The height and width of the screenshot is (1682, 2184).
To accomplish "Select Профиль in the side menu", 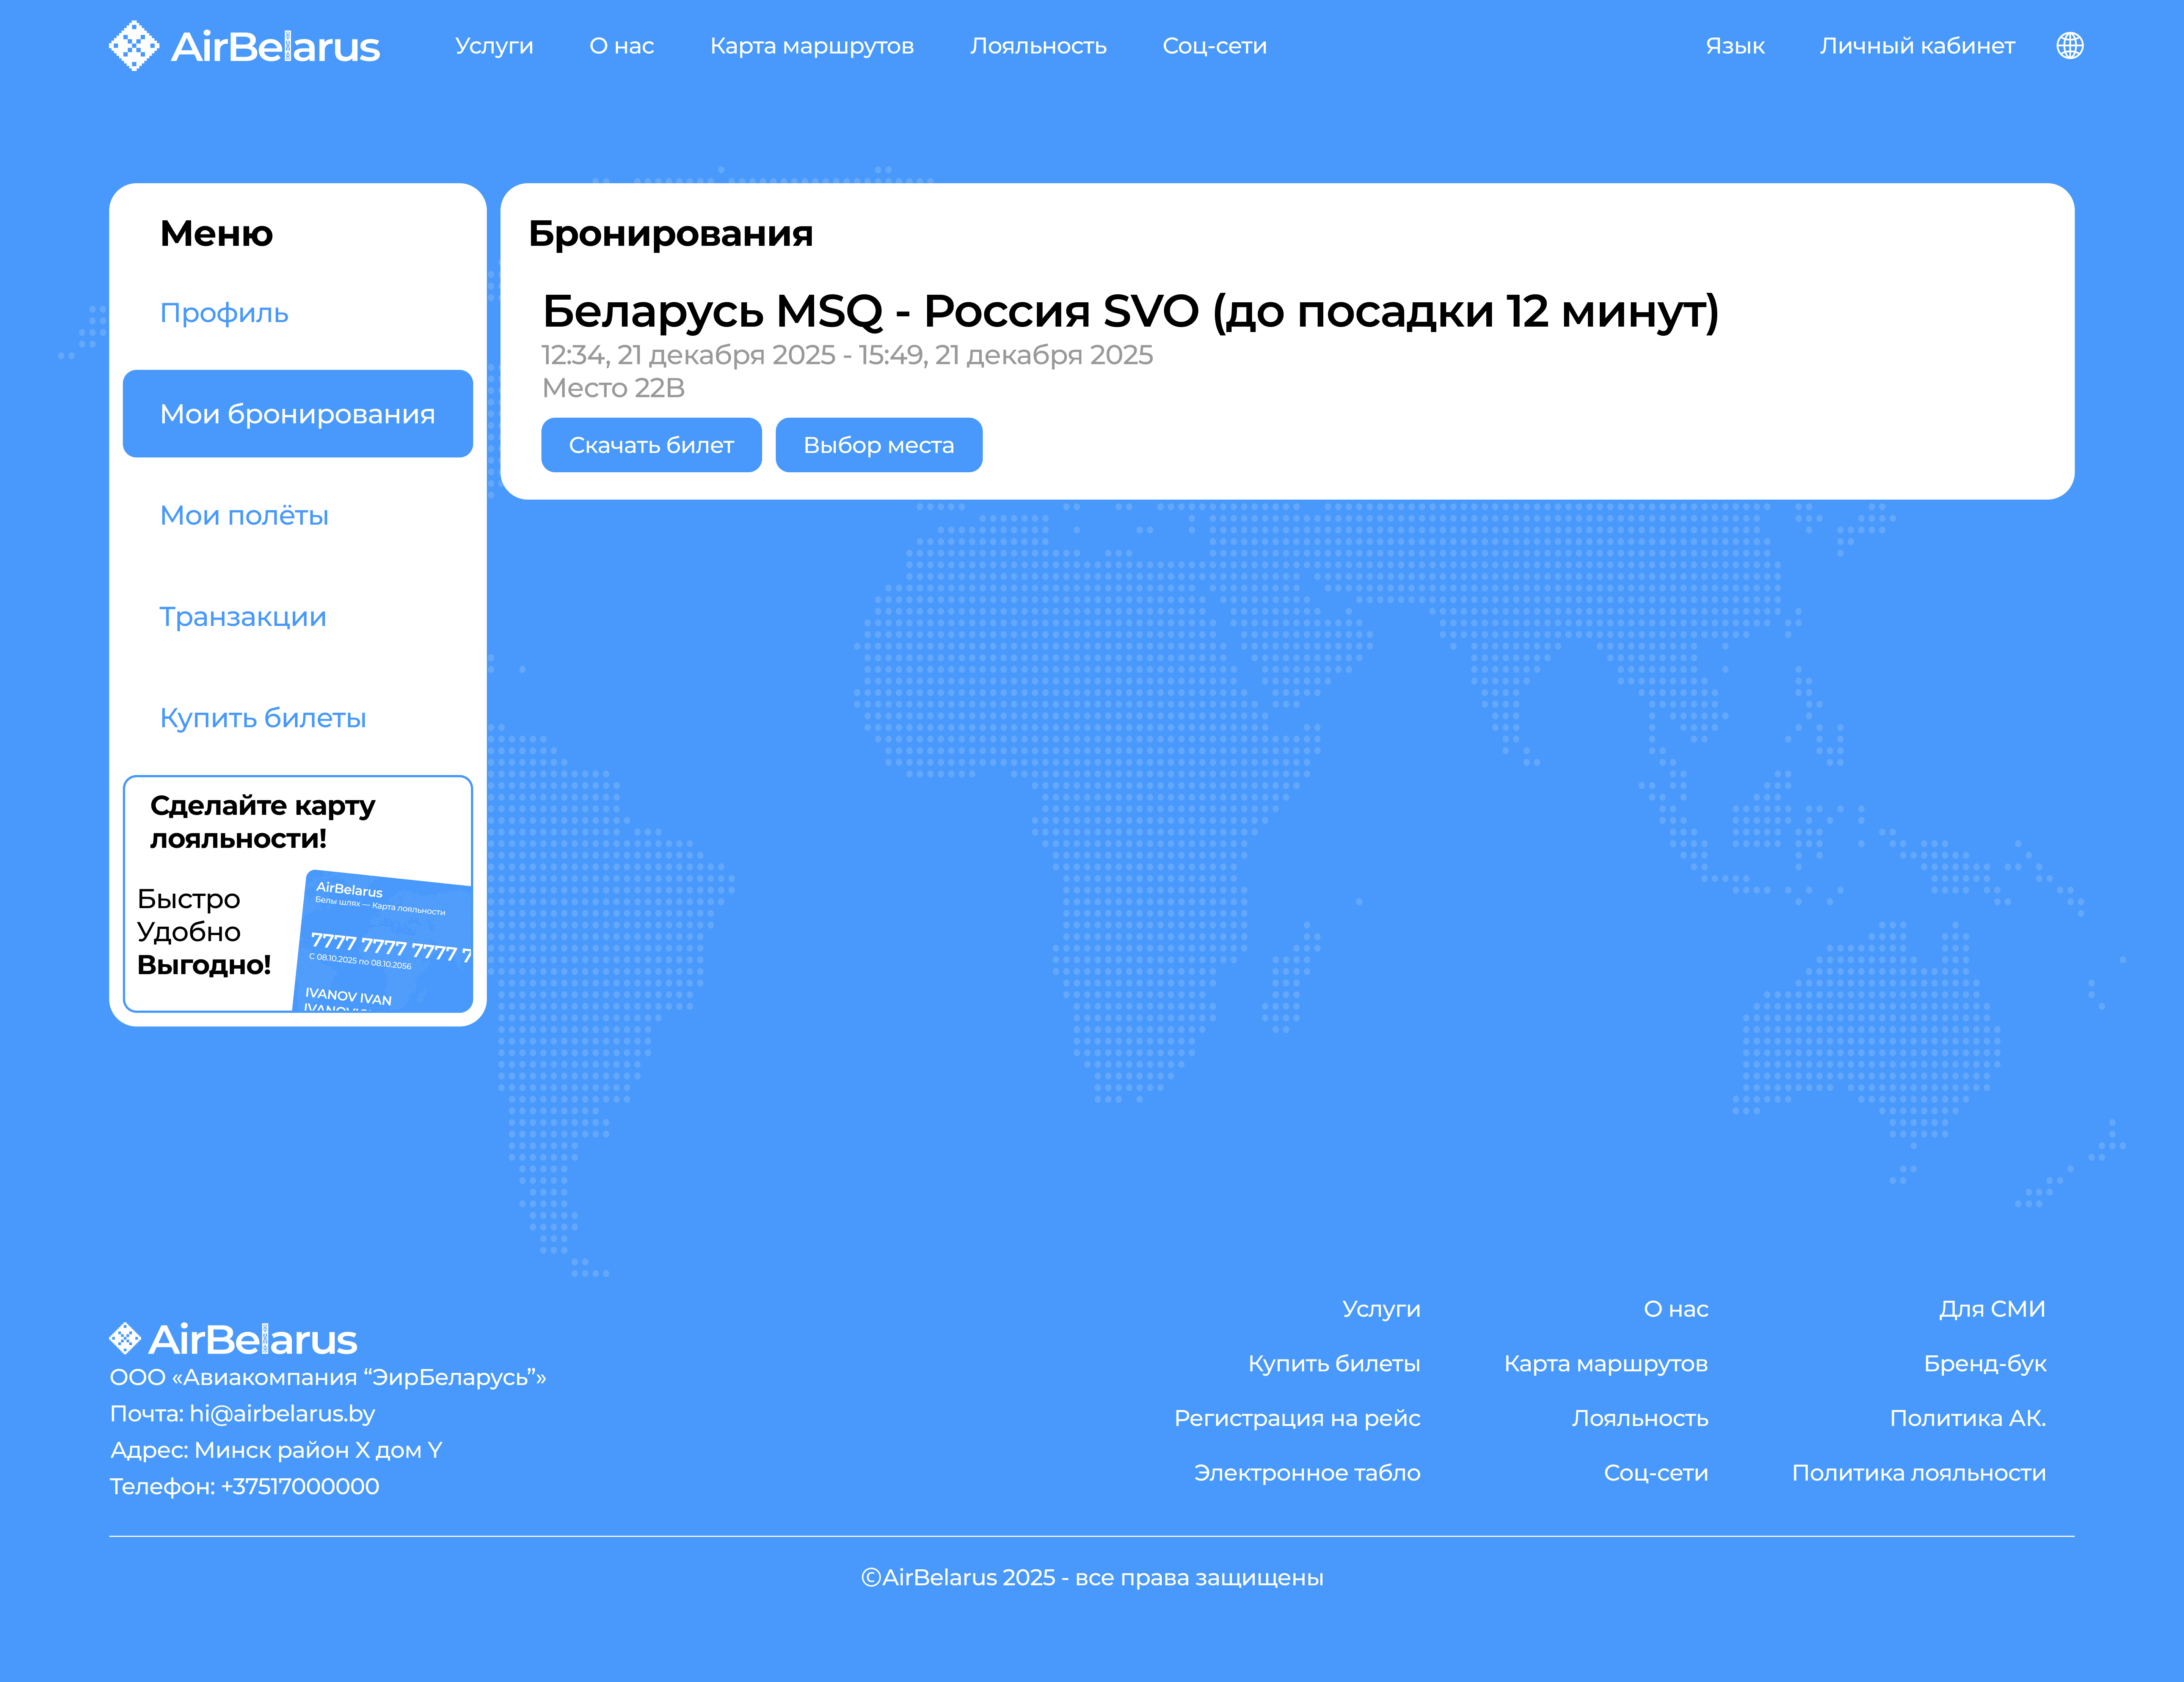I will click(224, 313).
